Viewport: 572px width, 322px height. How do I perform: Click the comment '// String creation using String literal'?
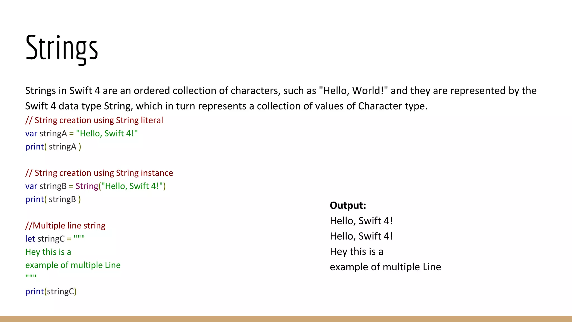(x=94, y=120)
